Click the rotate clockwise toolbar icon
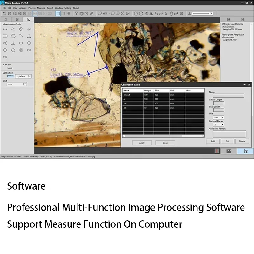Viewport: 254px width, 254px height. [141, 14]
